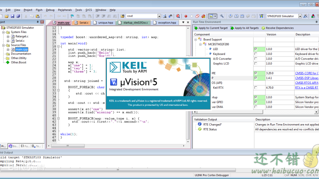The width and height of the screenshot is (319, 179).
Task: Open the CMSIS-CORE description link
Action: point(306,73)
